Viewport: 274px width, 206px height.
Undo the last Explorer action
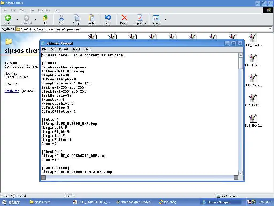pos(108,19)
